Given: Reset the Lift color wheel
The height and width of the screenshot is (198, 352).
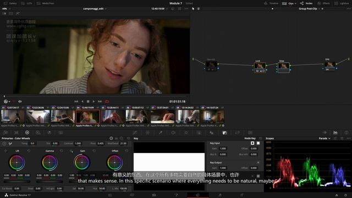Looking at the screenshot, I should tap(29, 151).
